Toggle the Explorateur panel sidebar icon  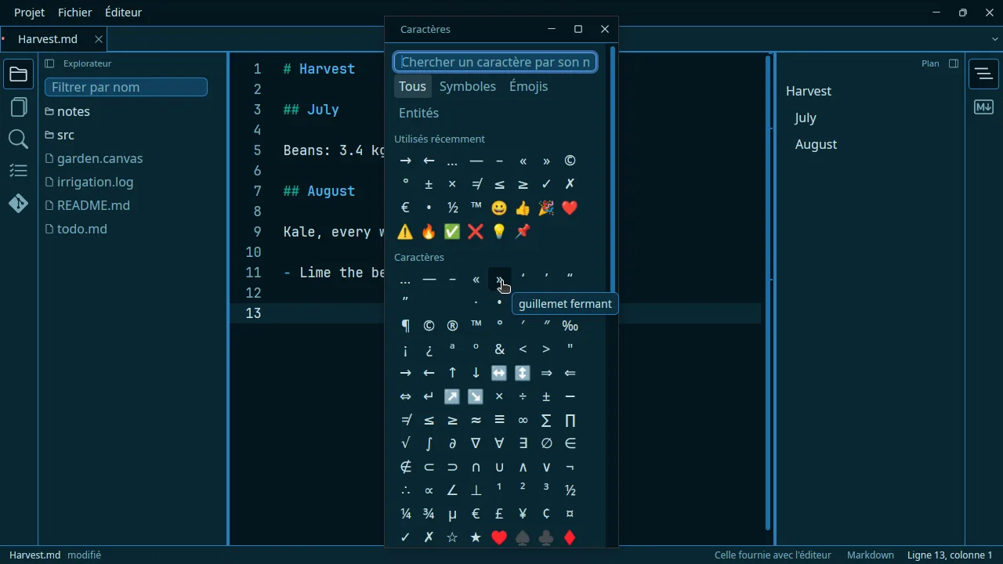[49, 63]
